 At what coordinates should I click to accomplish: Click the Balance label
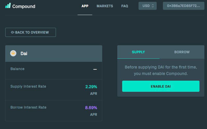click(x=17, y=69)
